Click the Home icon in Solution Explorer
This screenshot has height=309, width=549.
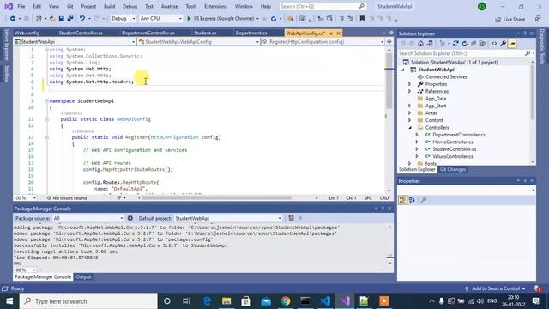(420, 44)
